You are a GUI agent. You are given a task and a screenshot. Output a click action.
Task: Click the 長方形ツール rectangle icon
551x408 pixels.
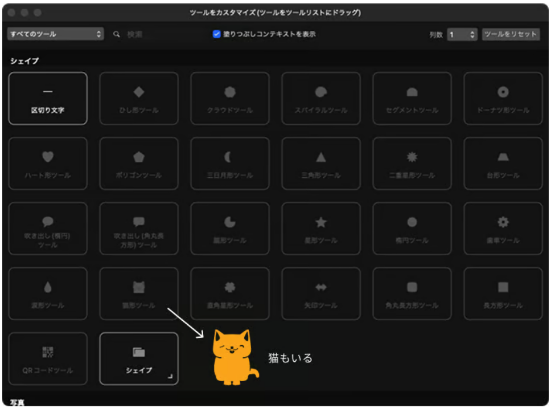coord(503,287)
